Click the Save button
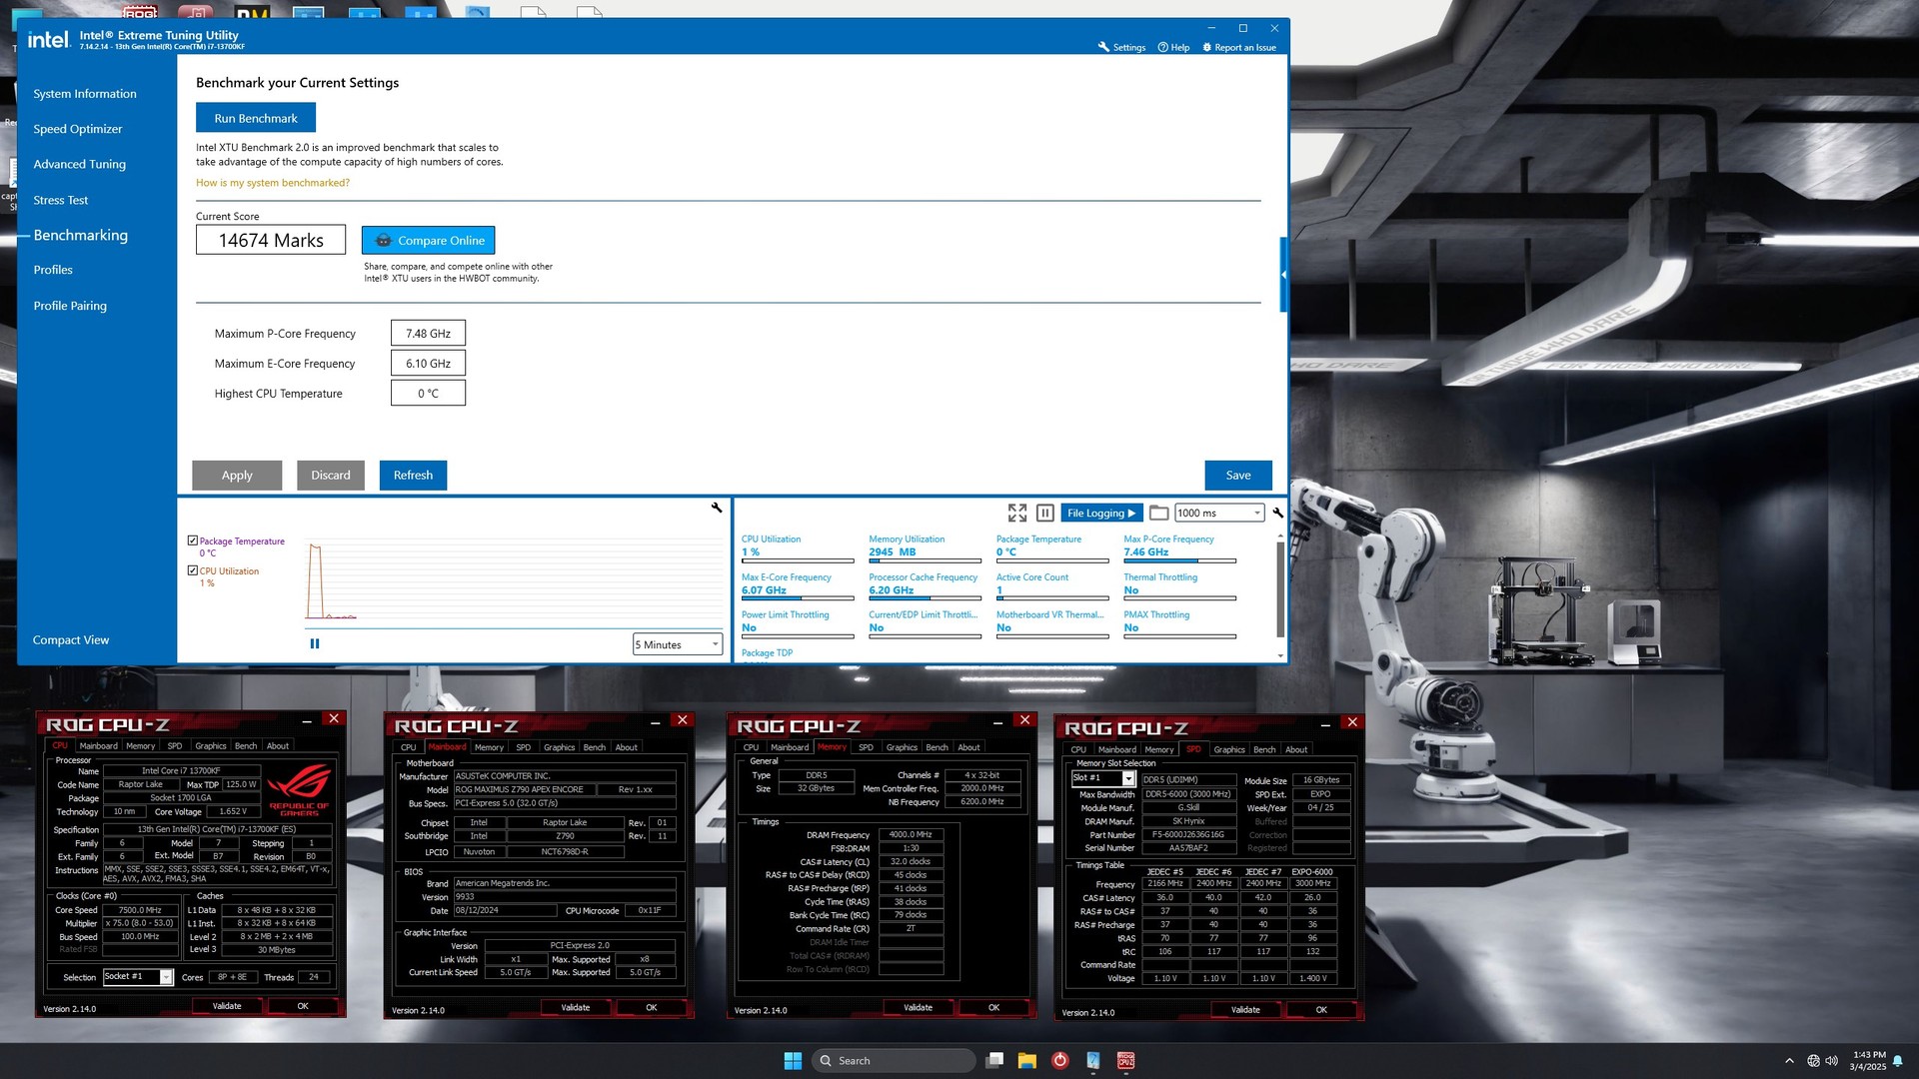Screen dimensions: 1919x1079 pos(1238,475)
